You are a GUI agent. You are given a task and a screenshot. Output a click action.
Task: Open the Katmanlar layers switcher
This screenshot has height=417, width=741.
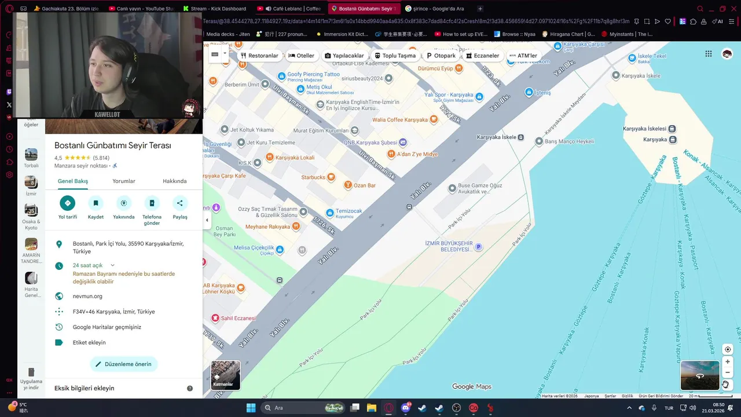(x=225, y=375)
